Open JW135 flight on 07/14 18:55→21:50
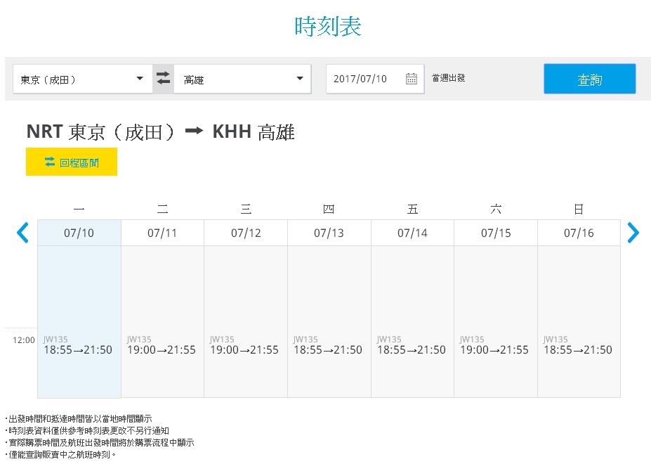 pos(411,345)
